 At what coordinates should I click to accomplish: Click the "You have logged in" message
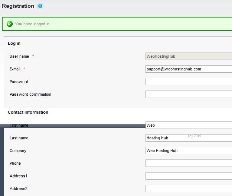point(33,24)
